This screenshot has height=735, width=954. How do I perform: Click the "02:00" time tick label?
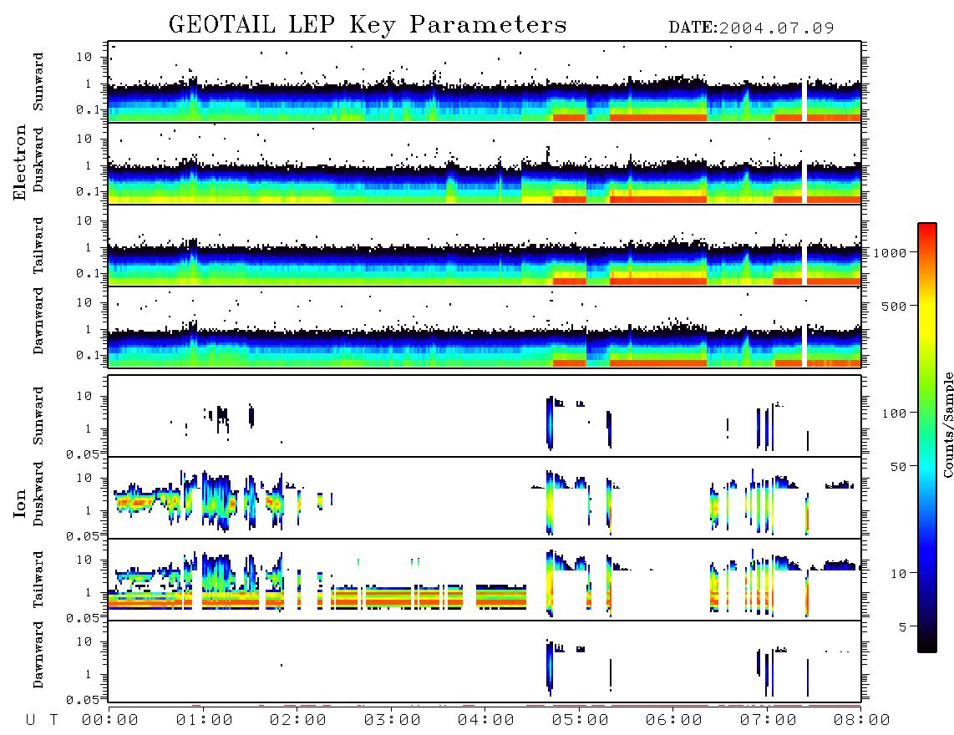[298, 721]
